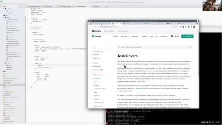Viewport: 222px width, 125px height.
Task: Open the Enterprise nav item
Action: tap(135, 36)
